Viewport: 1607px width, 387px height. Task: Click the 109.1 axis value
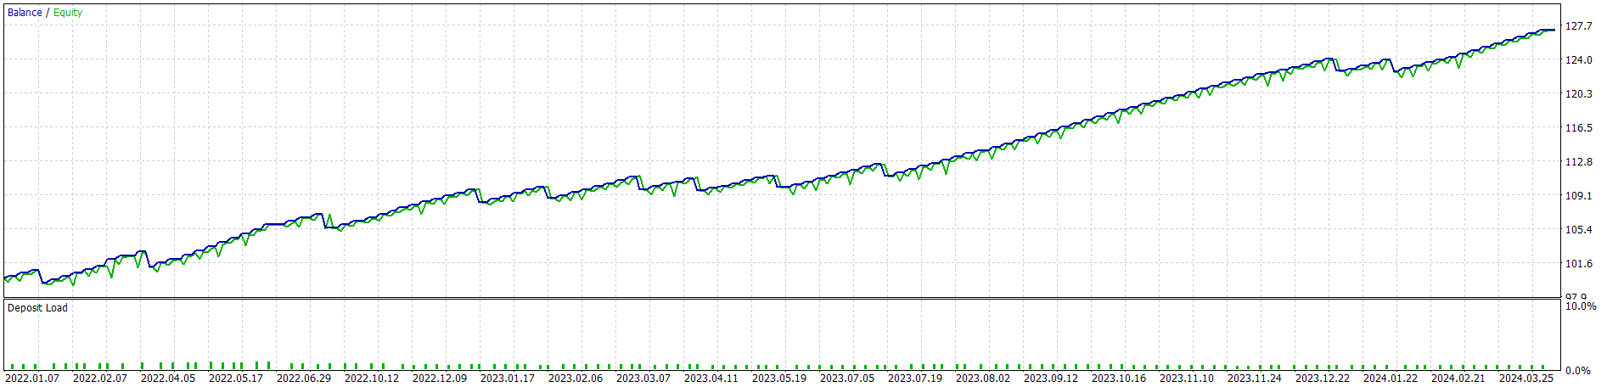[x=1579, y=196]
